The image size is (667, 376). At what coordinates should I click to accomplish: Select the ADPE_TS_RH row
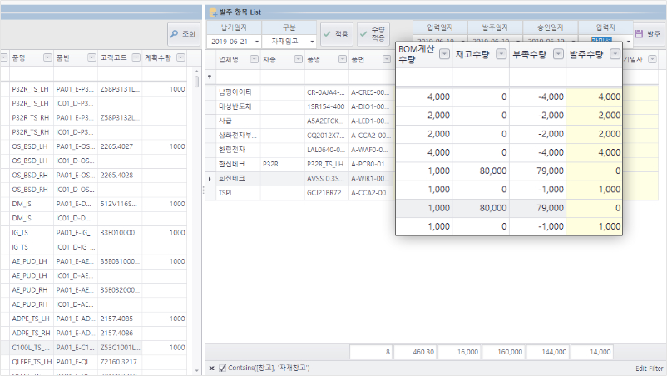94,334
